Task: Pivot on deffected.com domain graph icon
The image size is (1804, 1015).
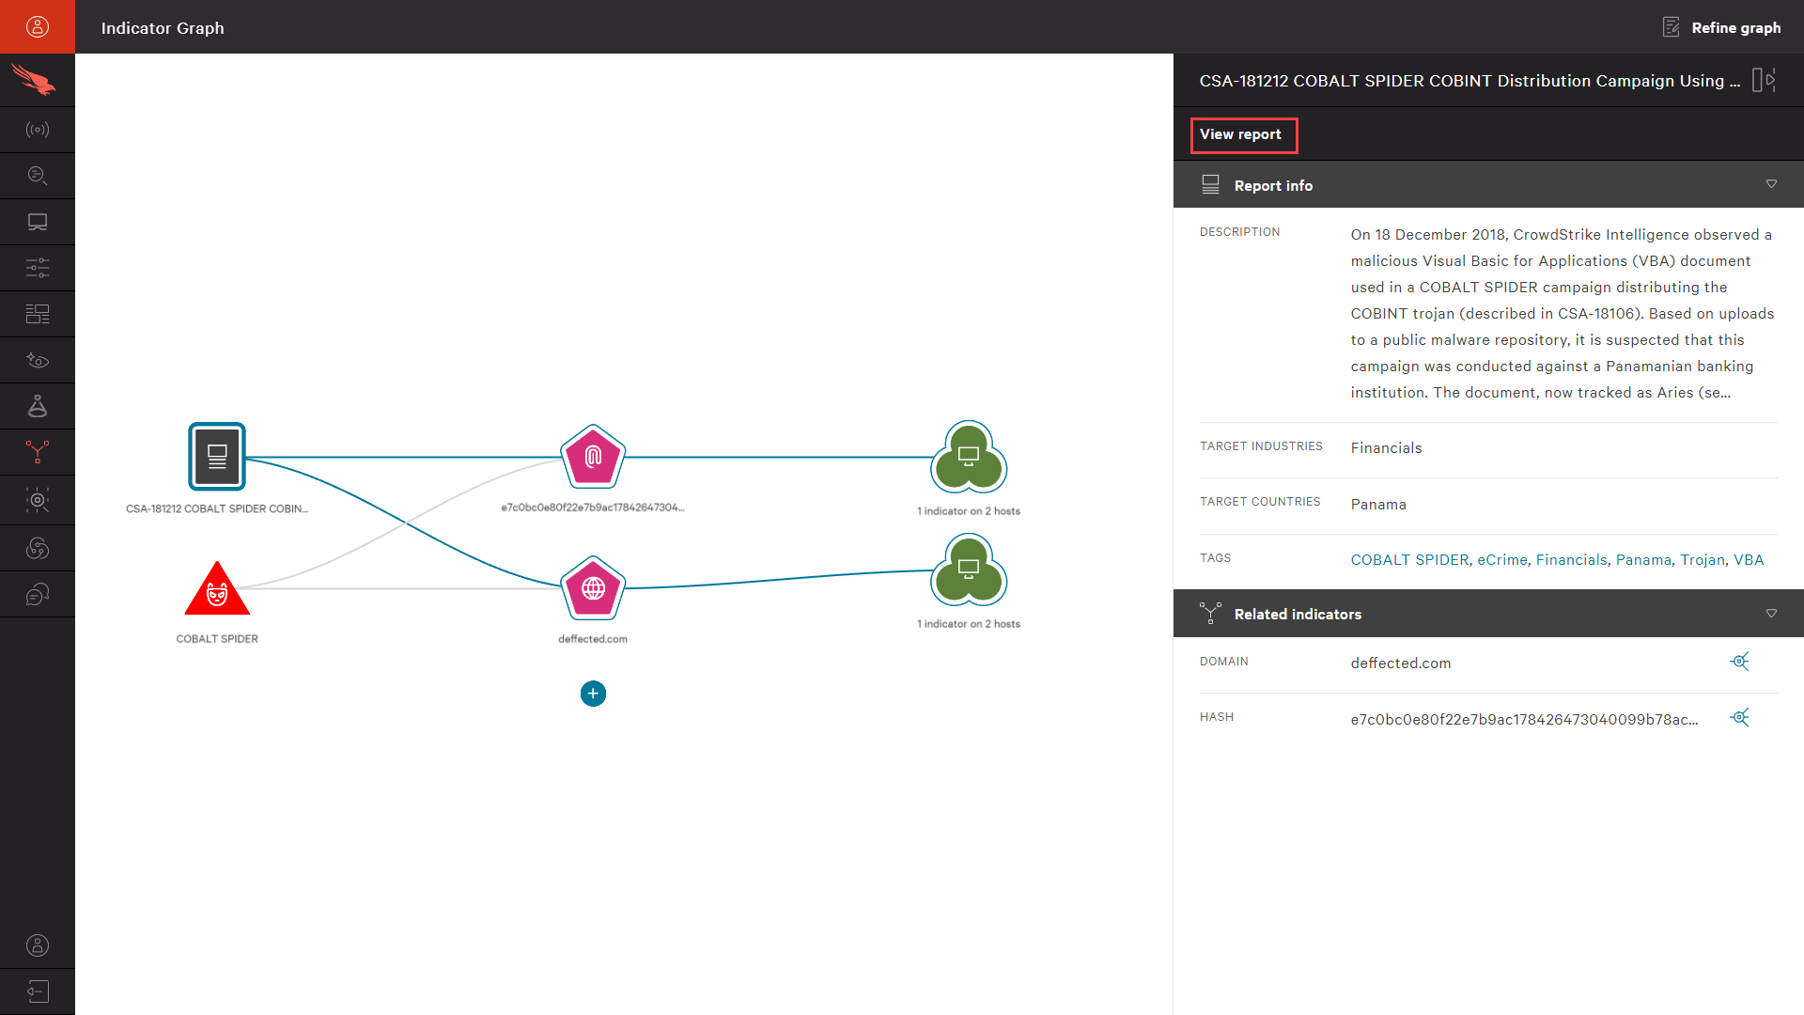Action: (x=1739, y=662)
